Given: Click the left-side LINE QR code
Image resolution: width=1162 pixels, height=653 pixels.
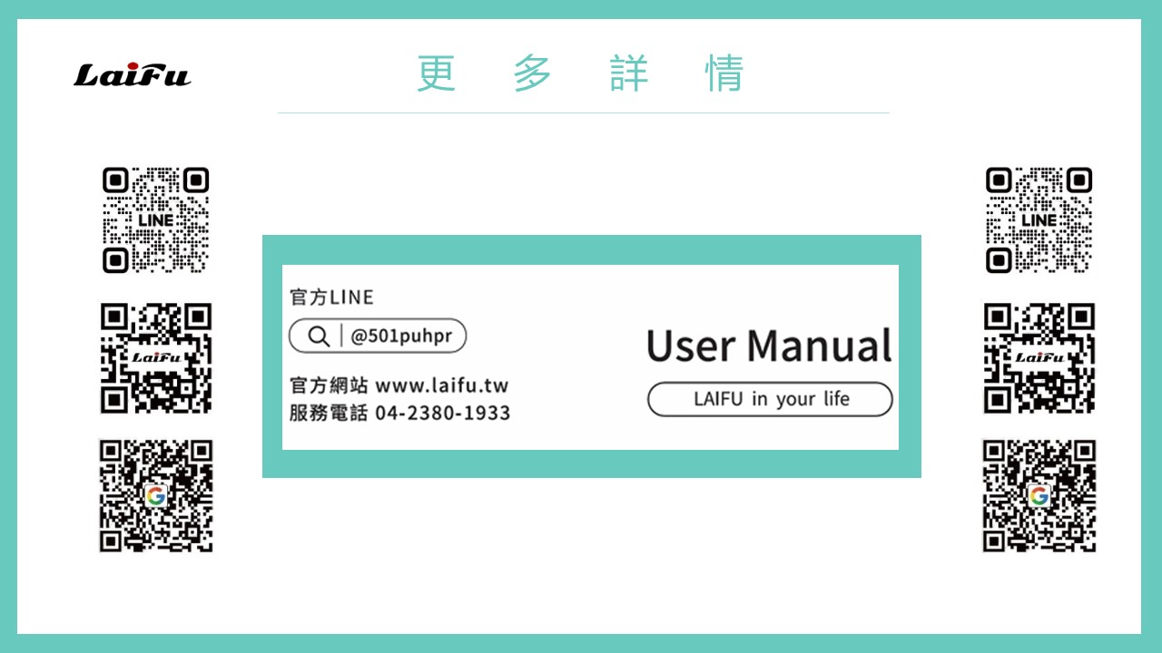Looking at the screenshot, I should pyautogui.click(x=155, y=220).
